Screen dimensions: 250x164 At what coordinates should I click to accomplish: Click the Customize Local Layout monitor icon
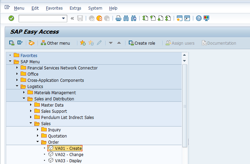pos(206,19)
